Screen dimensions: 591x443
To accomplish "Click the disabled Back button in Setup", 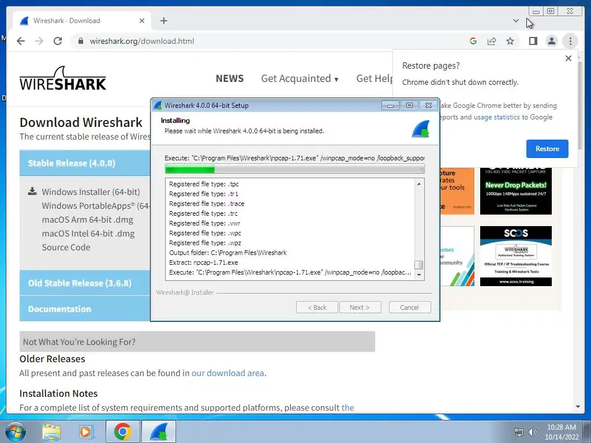I will 317,307.
